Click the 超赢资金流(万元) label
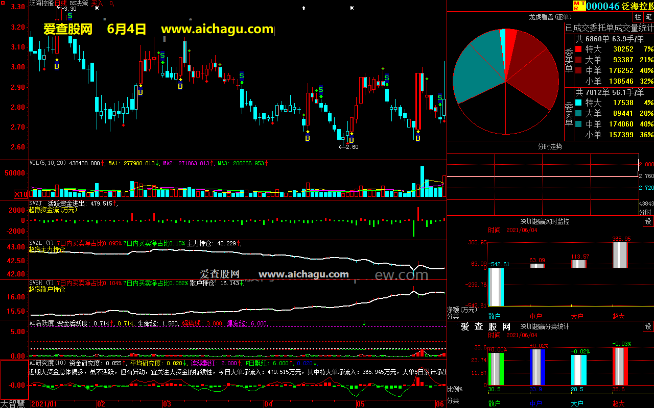 click(52, 210)
